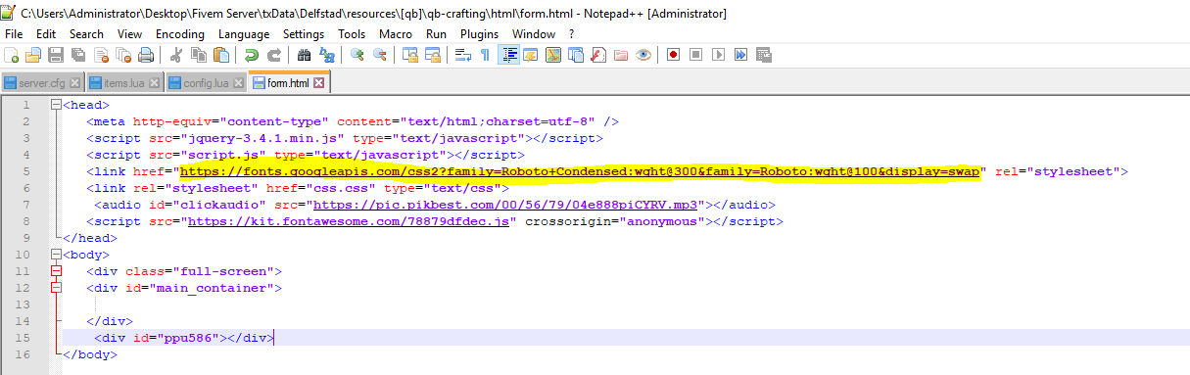Click the Close document toolbar icon

pyautogui.click(x=101, y=54)
